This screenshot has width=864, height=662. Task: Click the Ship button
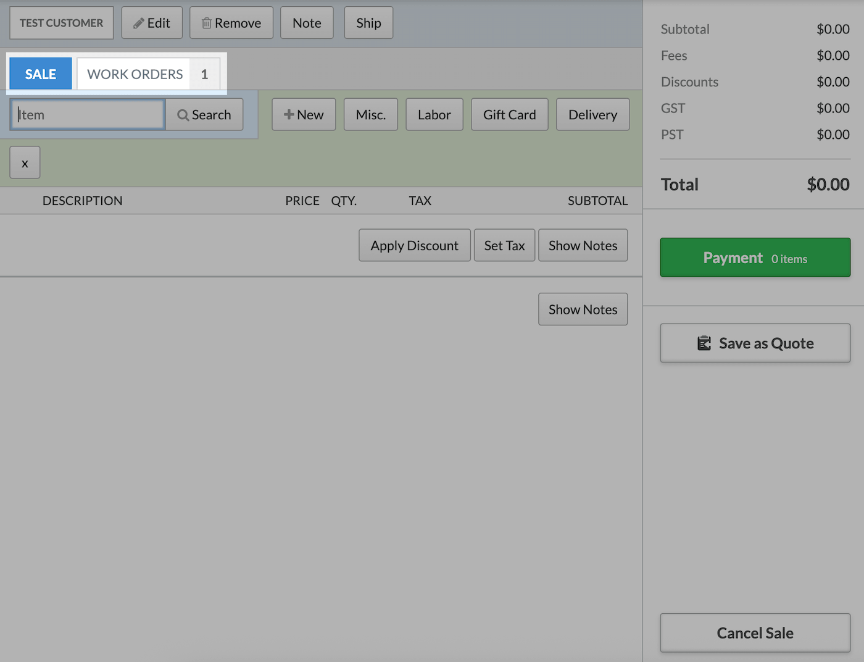click(368, 23)
